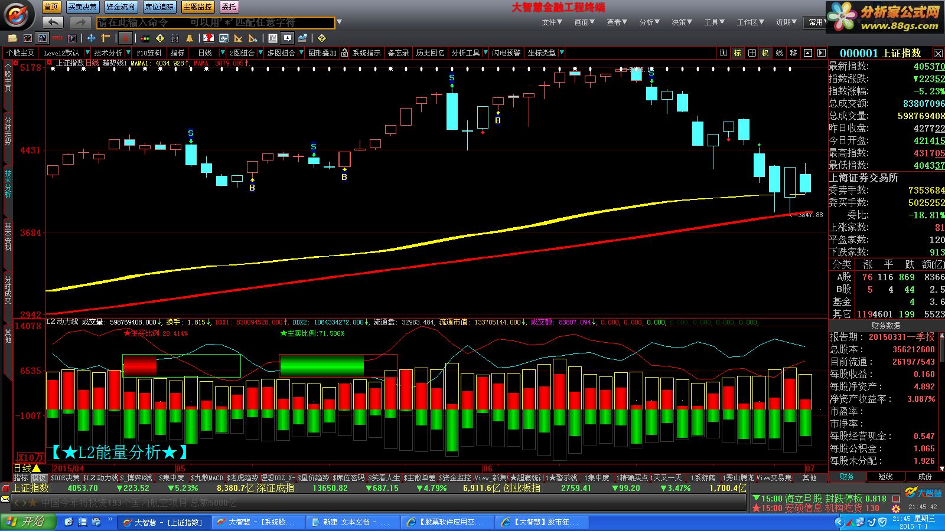Toggle the highlighted candlestick view toolbar icon
Image resolution: width=945 pixels, height=531 pixels.
(43, 38)
